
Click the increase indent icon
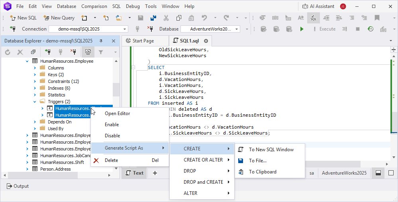[x=339, y=18]
